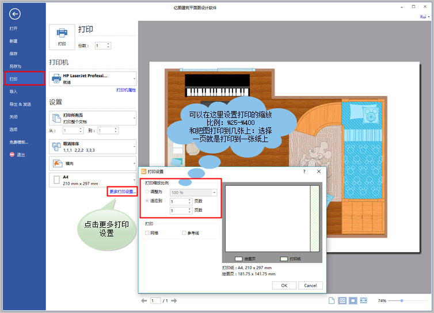434x313 pixels.
Task: Go to the previous page arrow
Action: pyautogui.click(x=144, y=300)
